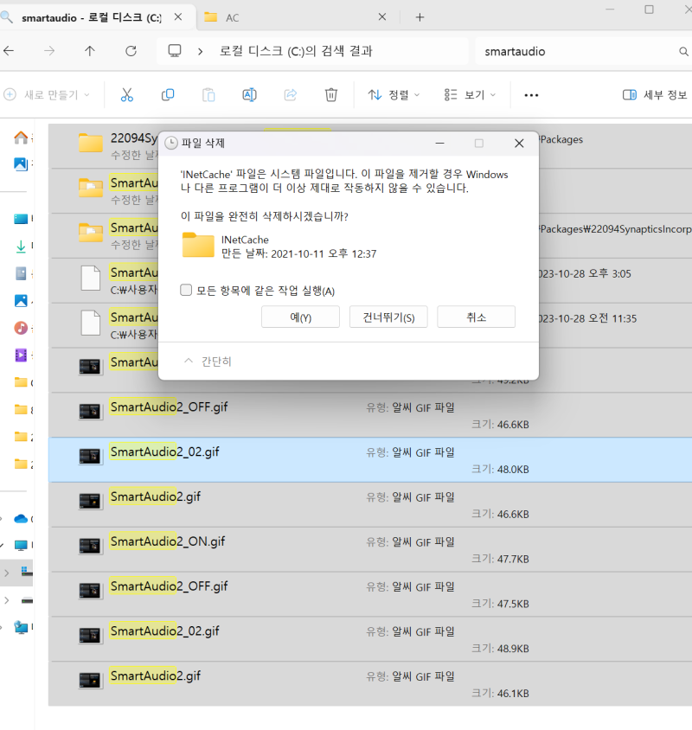
Task: Select SmartAudio2_02.gif sized 48.0KB
Action: coord(370,459)
